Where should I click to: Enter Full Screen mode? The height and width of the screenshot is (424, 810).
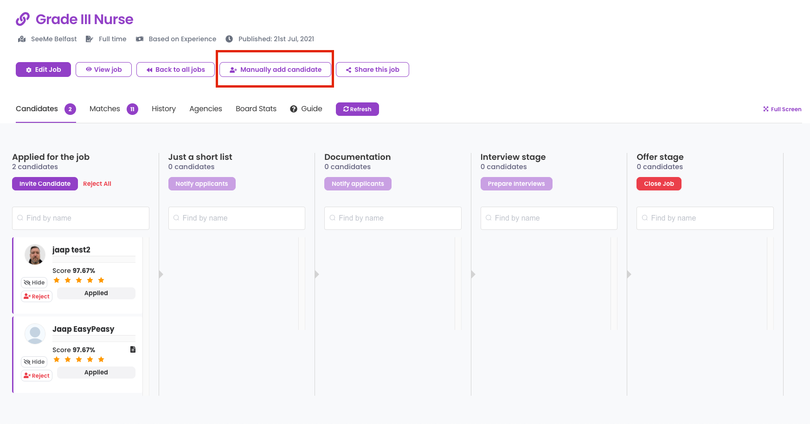[x=782, y=109]
